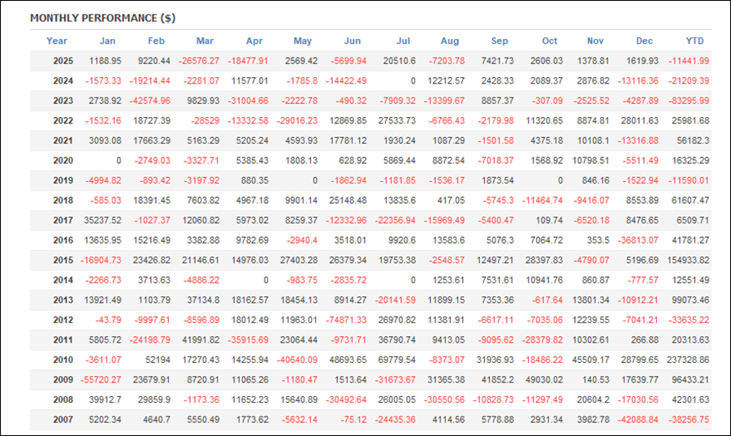Image resolution: width=731 pixels, height=436 pixels.
Task: Click the Sep column header
Action: tap(500, 41)
